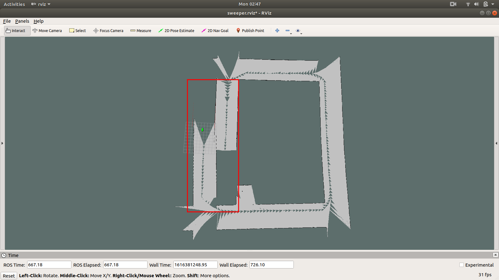Click the ROS Elapsed field
Screen dimensions: 499x280
click(125, 265)
